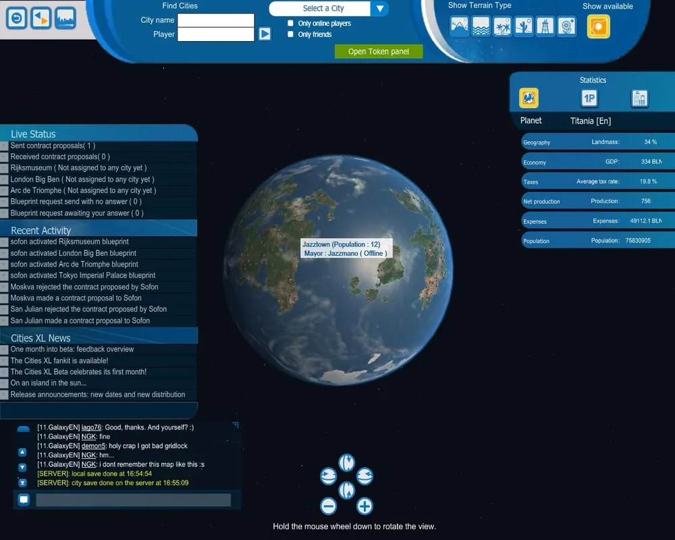Open news Cities XL Beta celebrates its first month
The image size is (675, 540).
[78, 372]
